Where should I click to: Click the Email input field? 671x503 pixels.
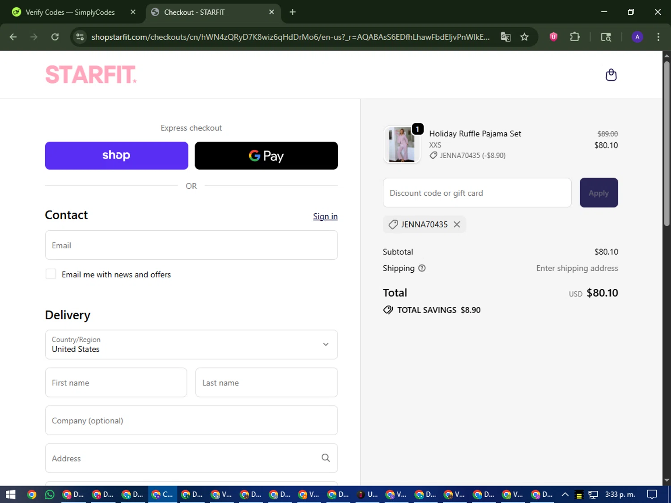point(191,245)
